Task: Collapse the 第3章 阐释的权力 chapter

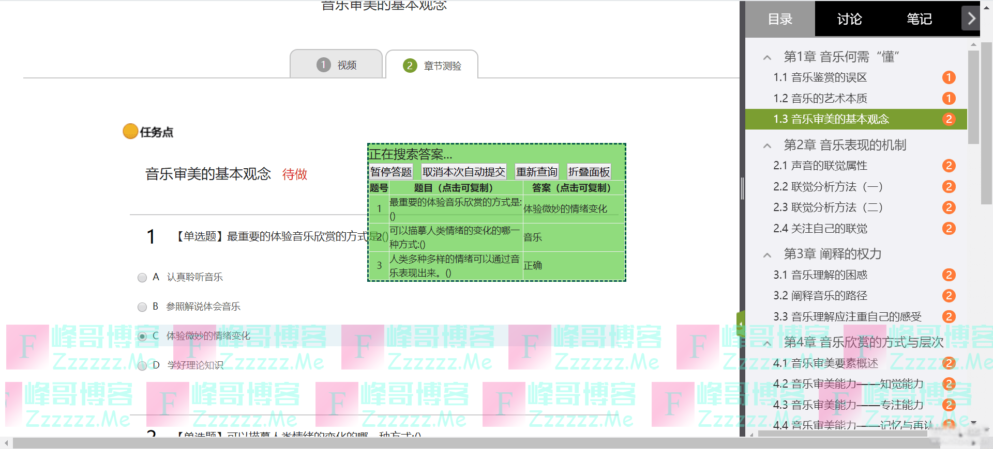Action: 768,254
